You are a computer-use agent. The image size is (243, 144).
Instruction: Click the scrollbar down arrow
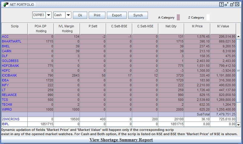(x=238, y=125)
